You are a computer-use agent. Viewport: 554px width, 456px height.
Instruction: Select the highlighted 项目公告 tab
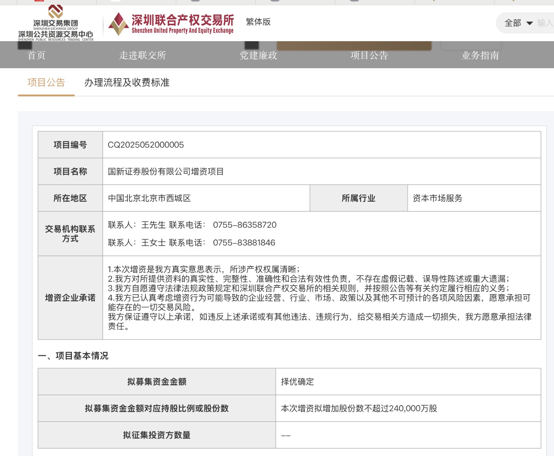[x=46, y=82]
